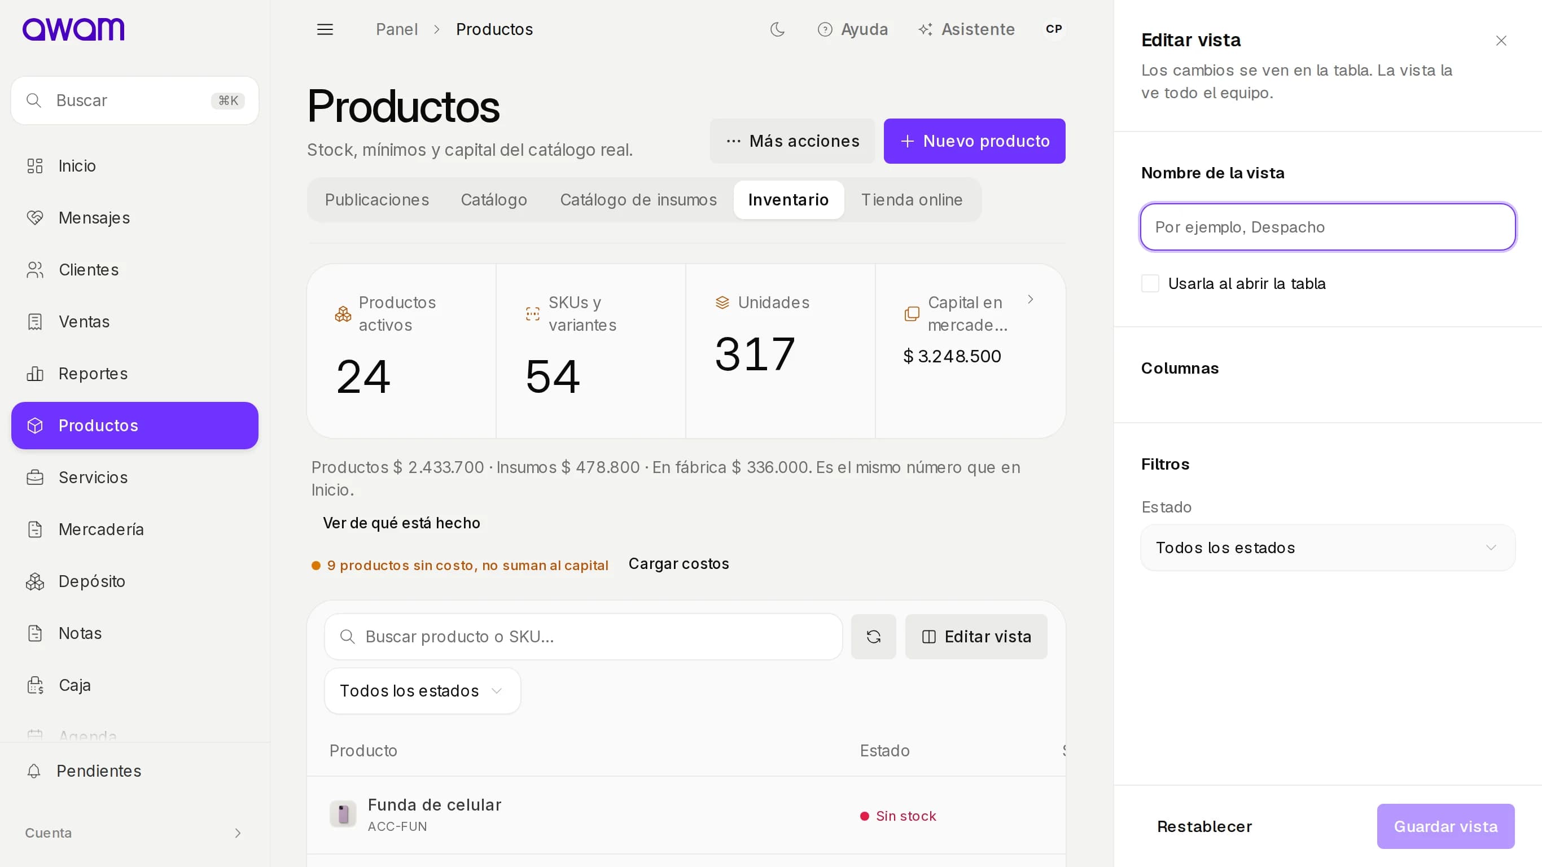This screenshot has width=1542, height=867.
Task: Click the awam logo
Action: [73, 29]
